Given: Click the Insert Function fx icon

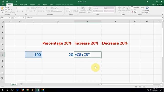Looking at the screenshot, I should (23, 18).
